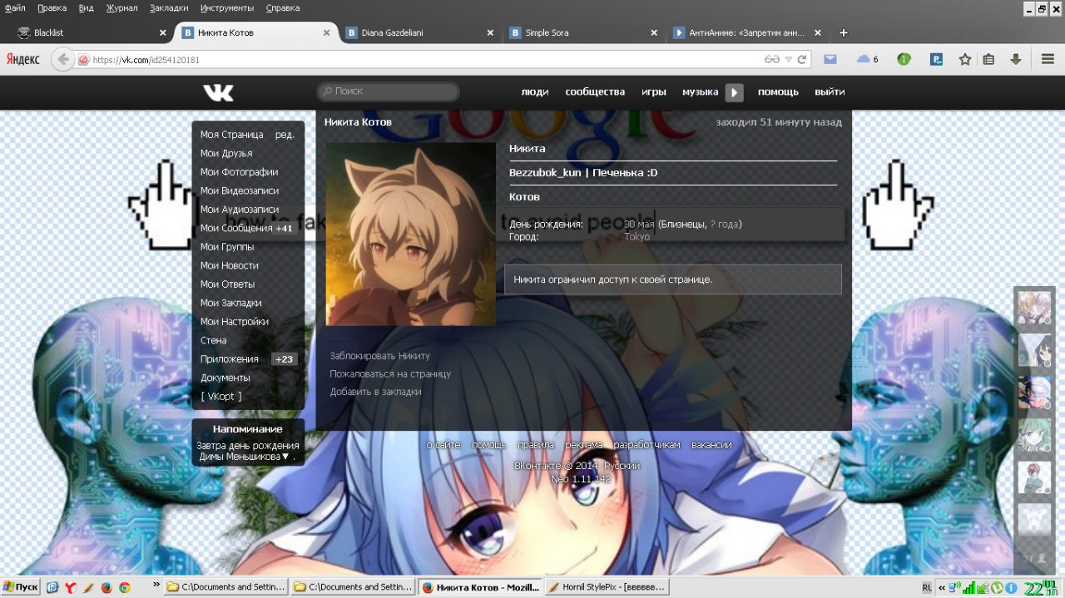Open Мои Группы in sidebar
Screen dimensions: 1065x598
(227, 247)
